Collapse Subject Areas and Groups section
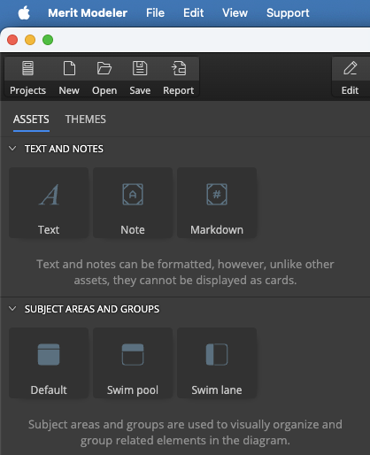The image size is (370, 455). [12, 309]
